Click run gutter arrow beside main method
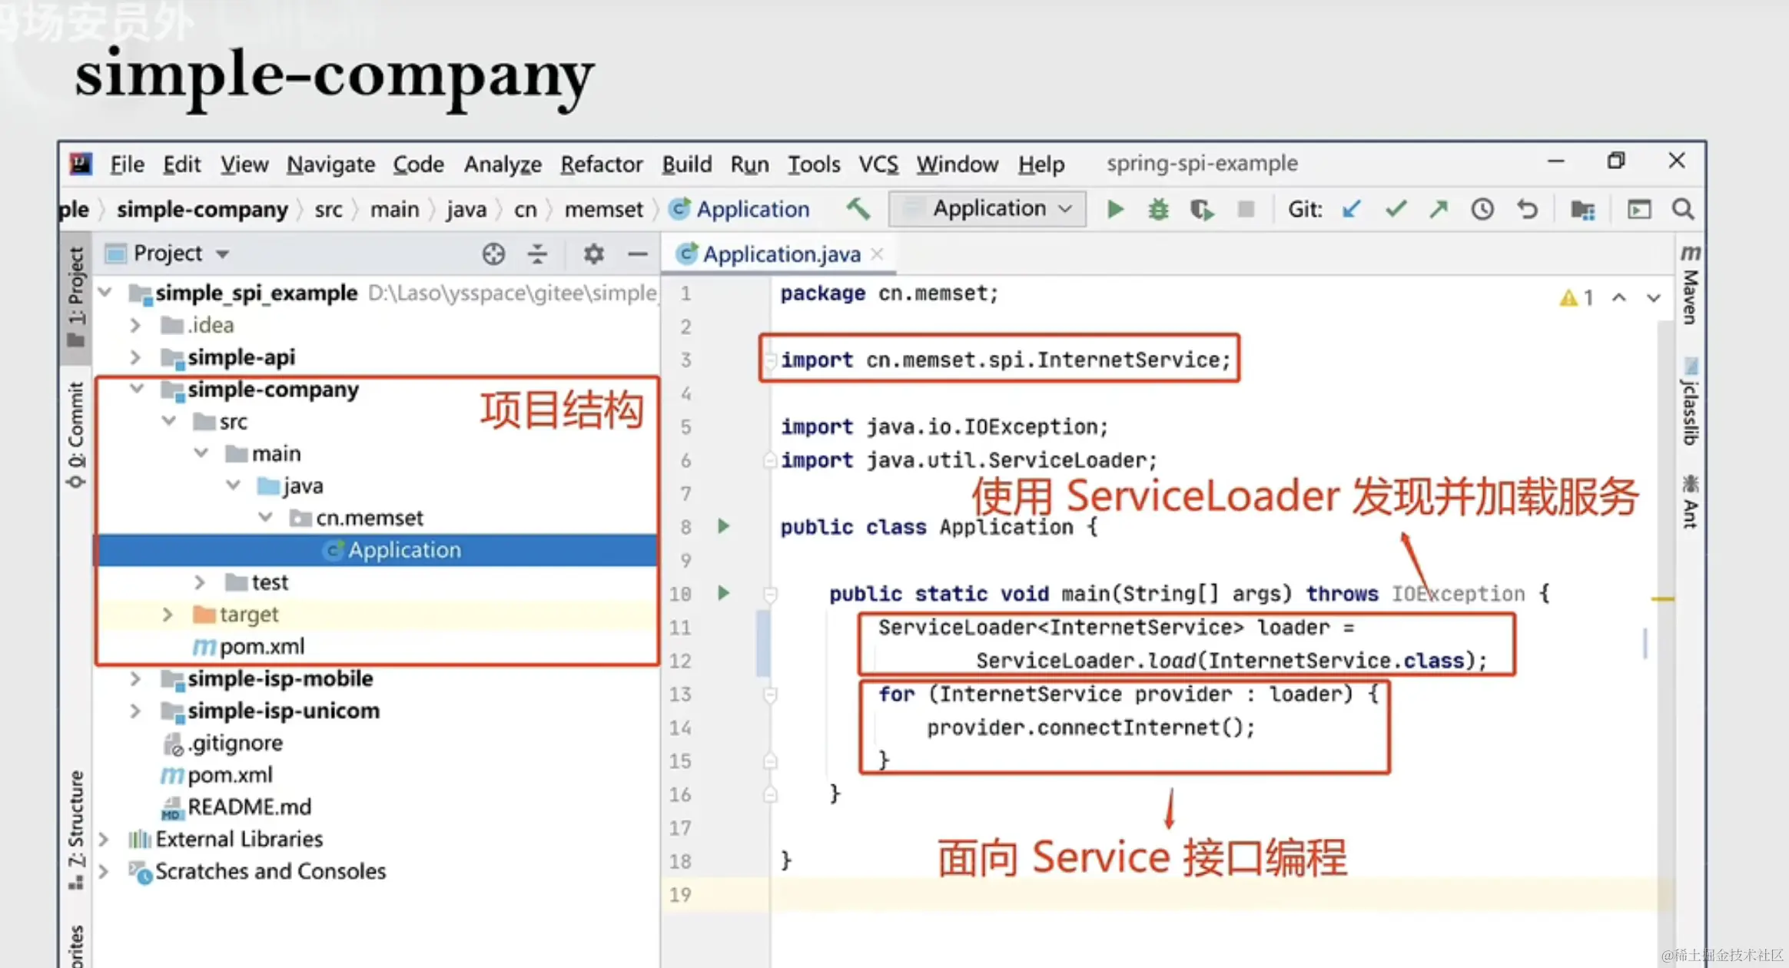Screen dimensions: 1789x968 click(x=723, y=593)
